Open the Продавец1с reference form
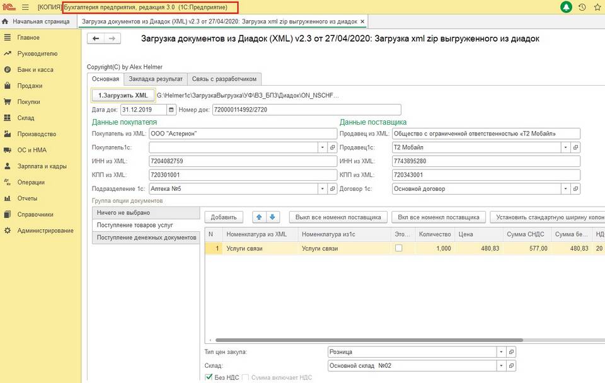The height and width of the screenshot is (383, 605). coord(575,147)
